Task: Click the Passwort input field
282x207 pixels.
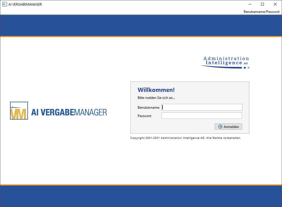Action: tap(202, 116)
